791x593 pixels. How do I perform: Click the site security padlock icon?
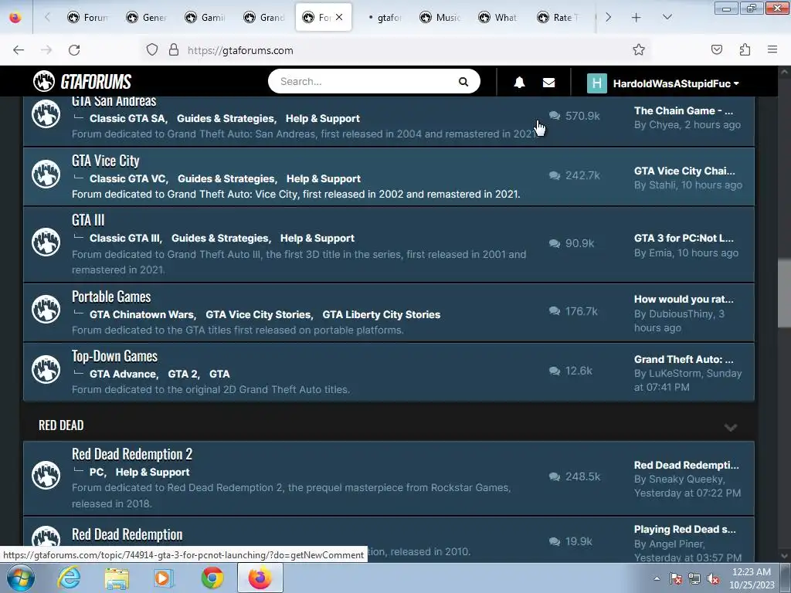[x=174, y=50]
